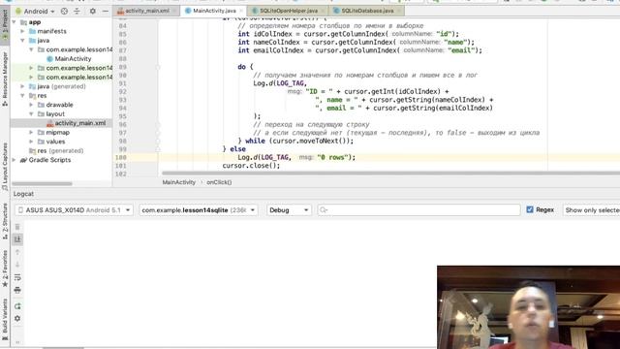The width and height of the screenshot is (620, 349).
Task: Expand the mipmap folder arrow
Action: coord(31,133)
